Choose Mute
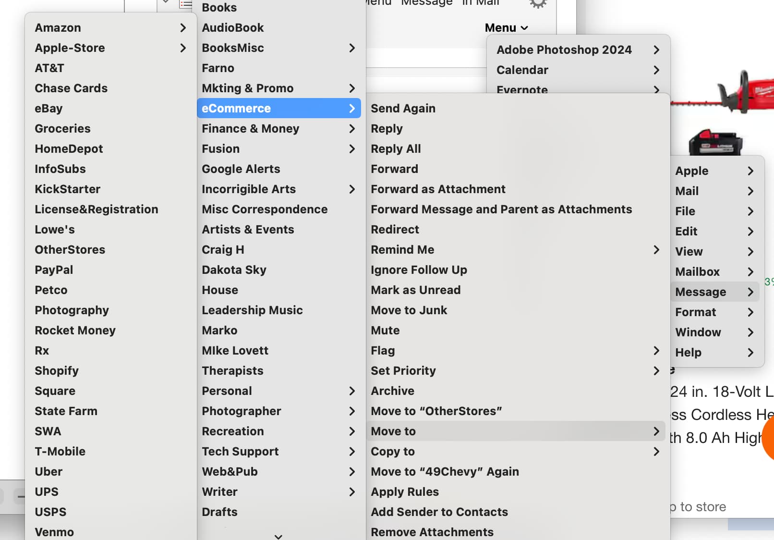 click(516, 331)
